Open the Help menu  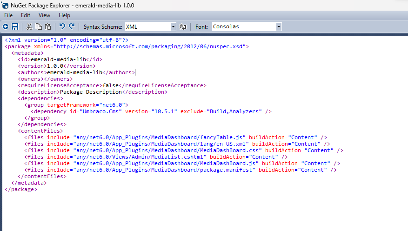[x=64, y=15]
